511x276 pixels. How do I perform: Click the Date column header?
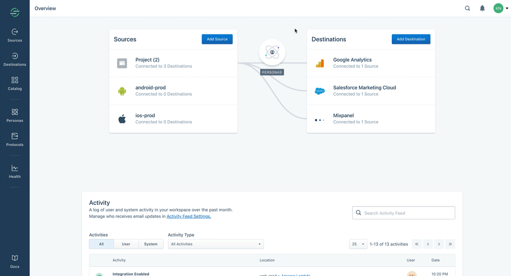click(x=436, y=260)
